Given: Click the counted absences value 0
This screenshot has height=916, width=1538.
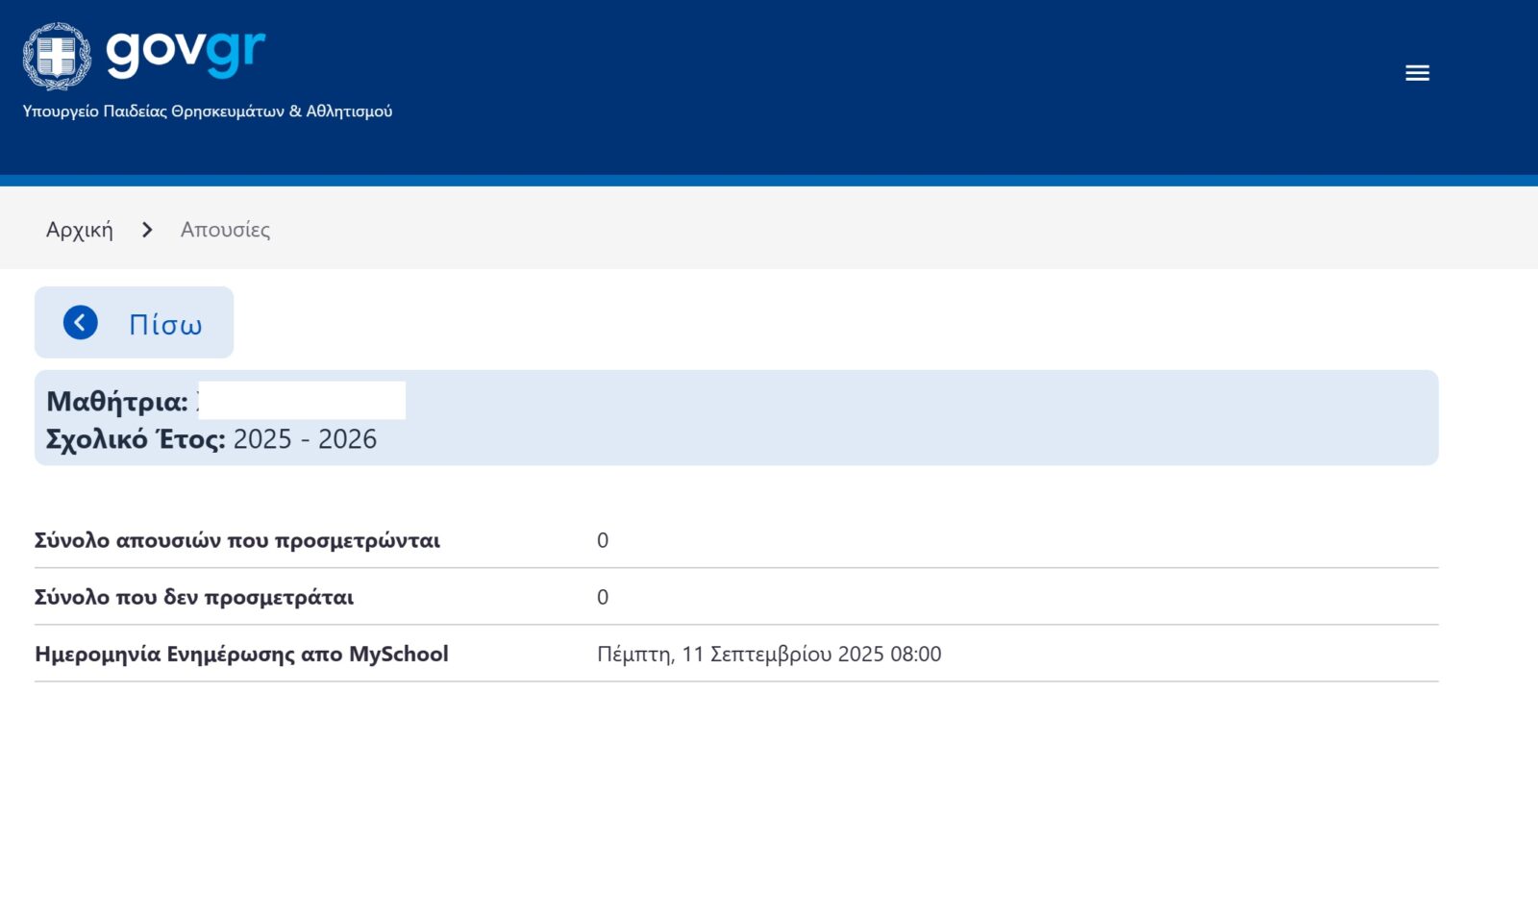Looking at the screenshot, I should [603, 540].
